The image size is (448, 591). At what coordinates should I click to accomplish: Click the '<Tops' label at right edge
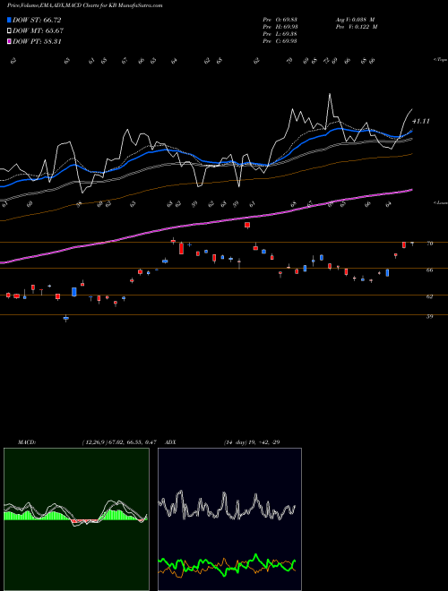click(x=440, y=60)
